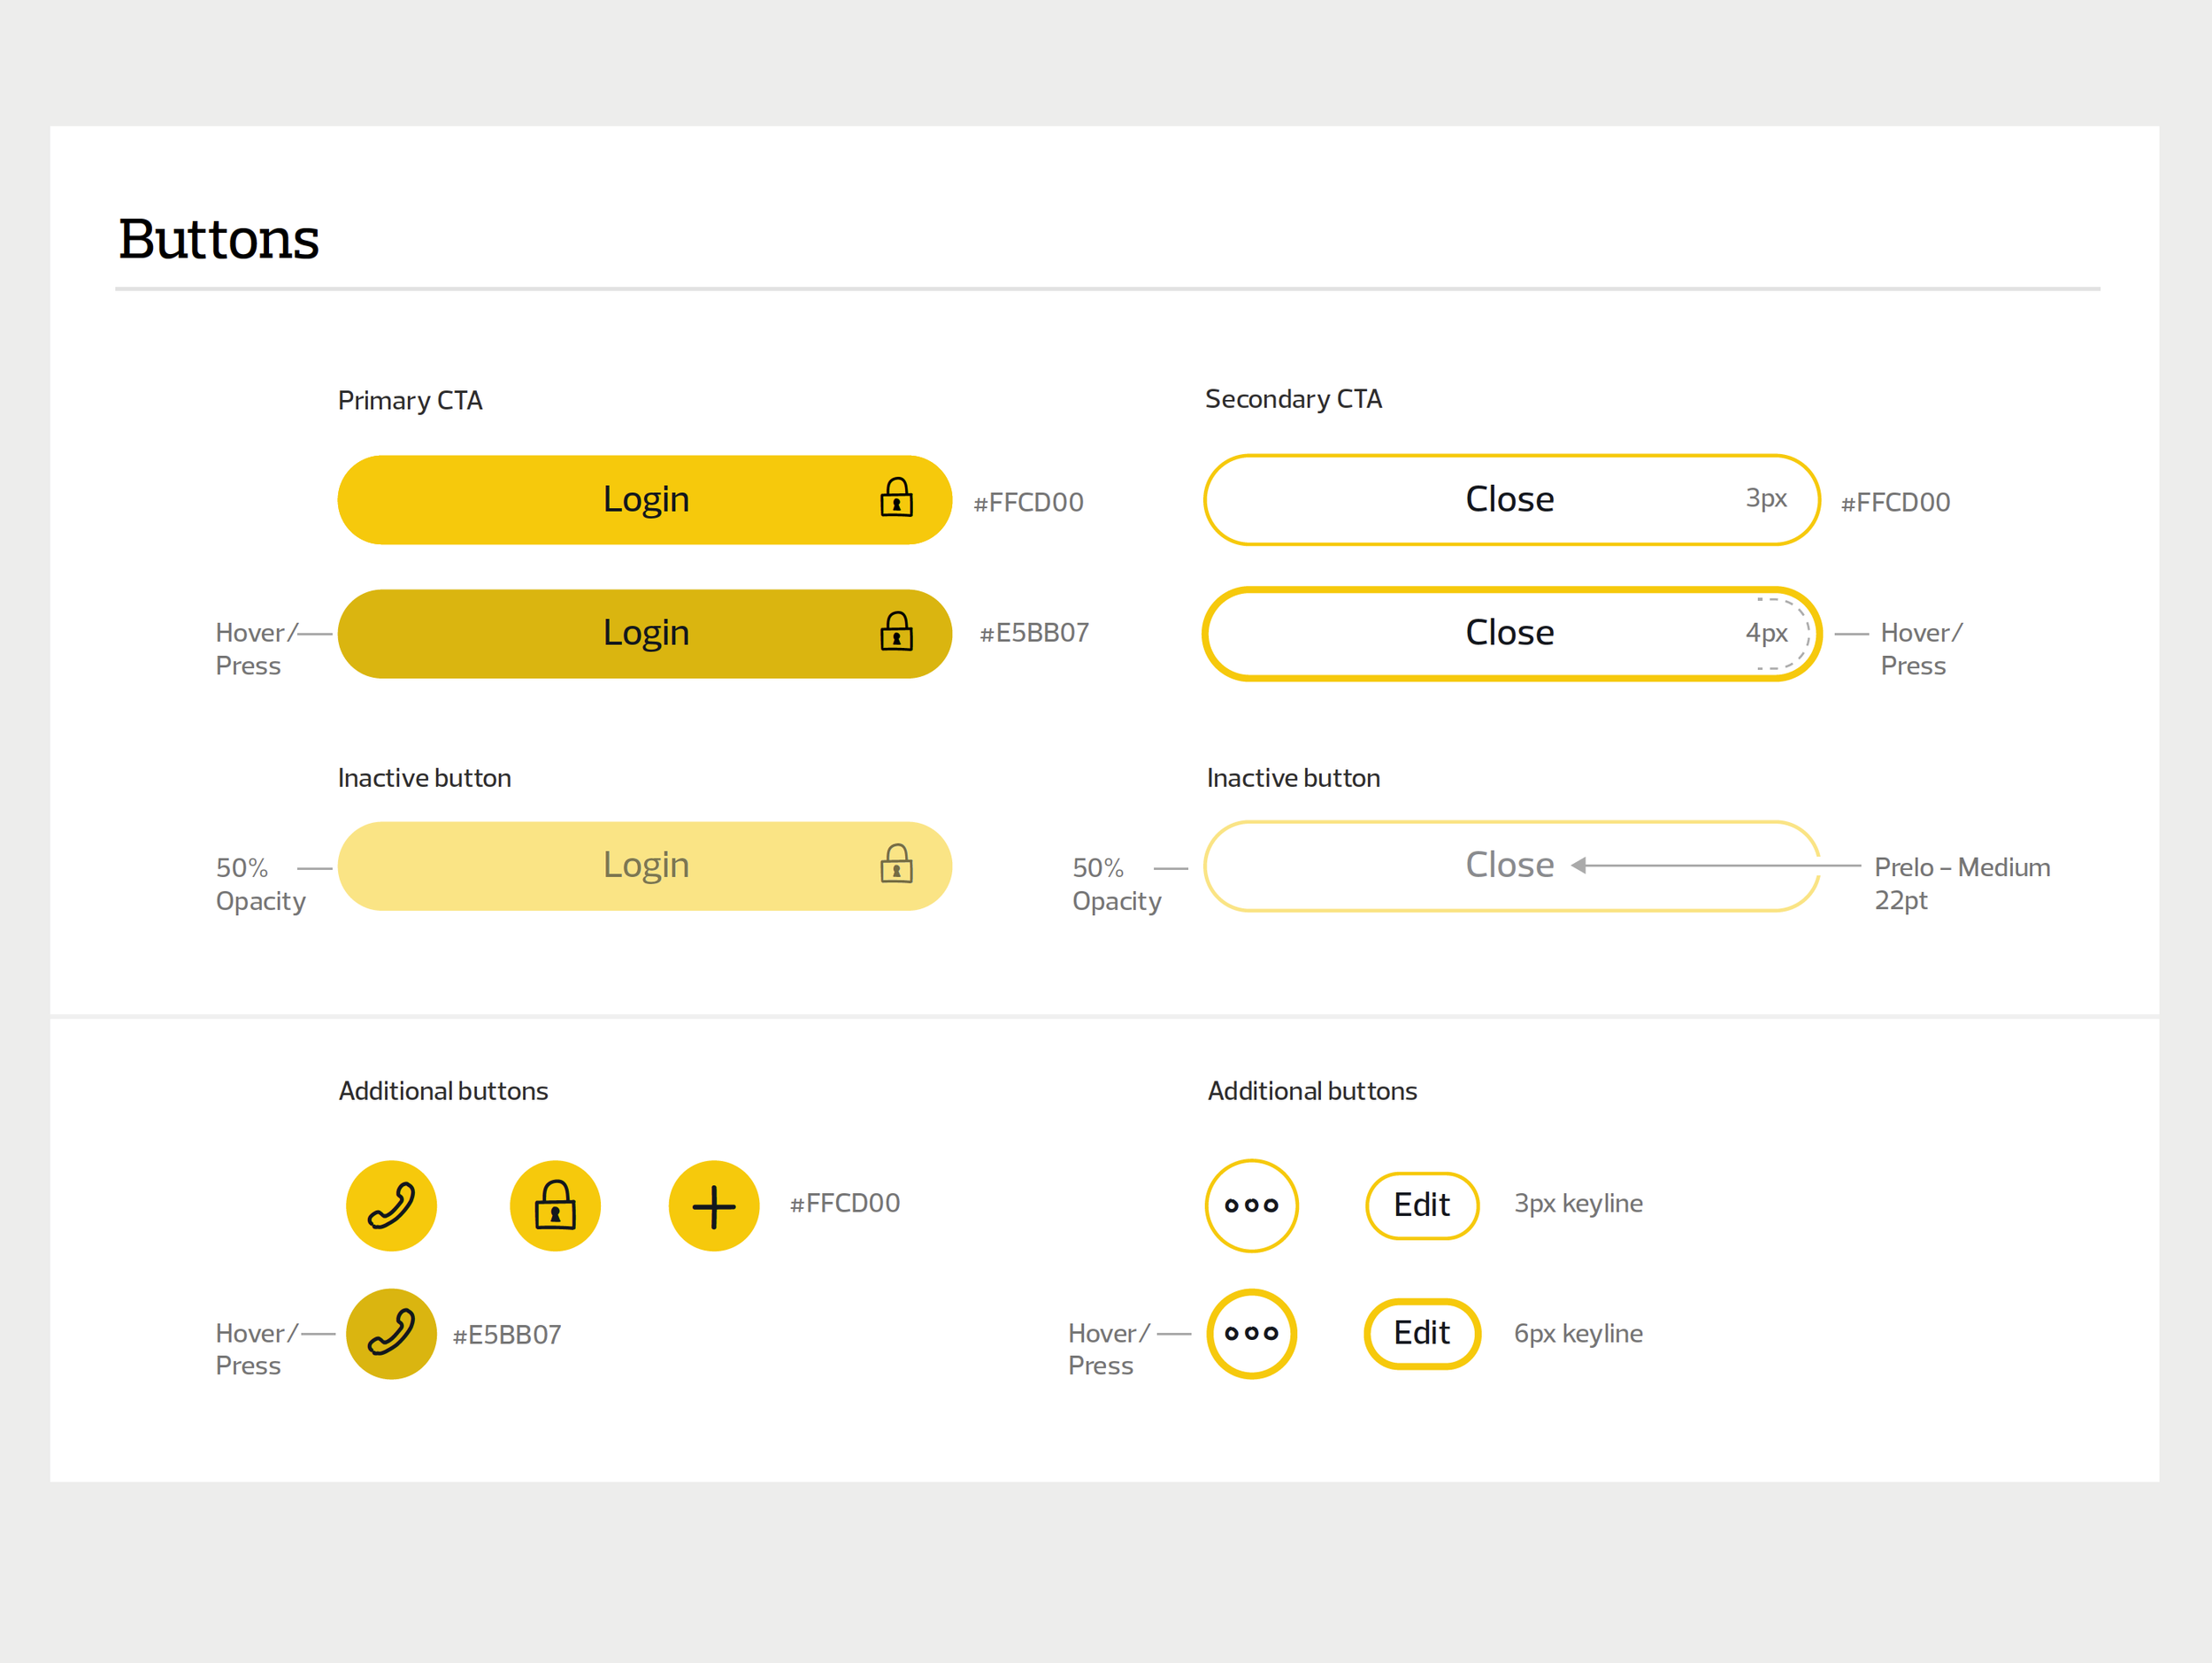Image resolution: width=2212 pixels, height=1663 pixels.
Task: Click lock icon in faded inactive Login button
Action: pos(896,864)
